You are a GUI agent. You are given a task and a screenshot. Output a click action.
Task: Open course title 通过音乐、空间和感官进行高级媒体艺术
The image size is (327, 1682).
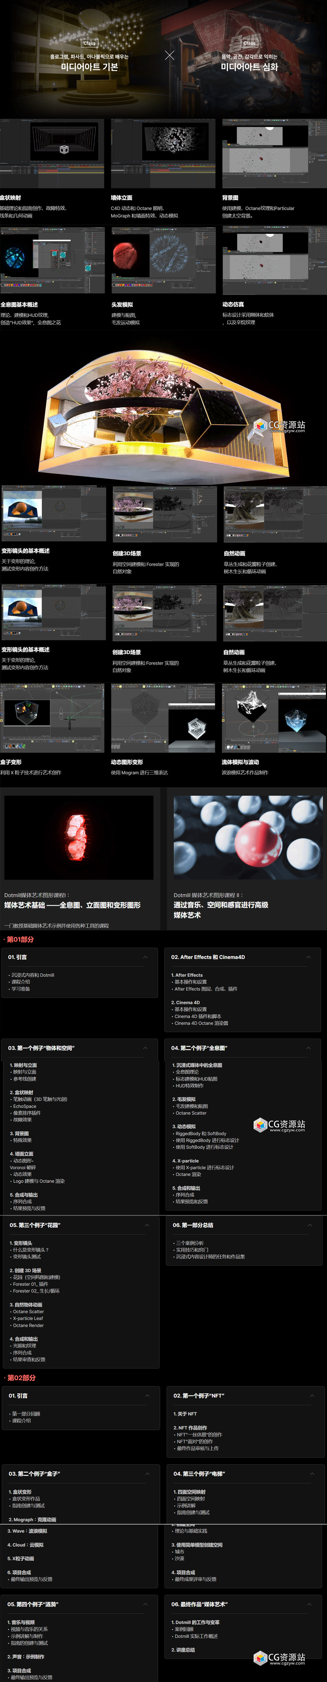[221, 910]
